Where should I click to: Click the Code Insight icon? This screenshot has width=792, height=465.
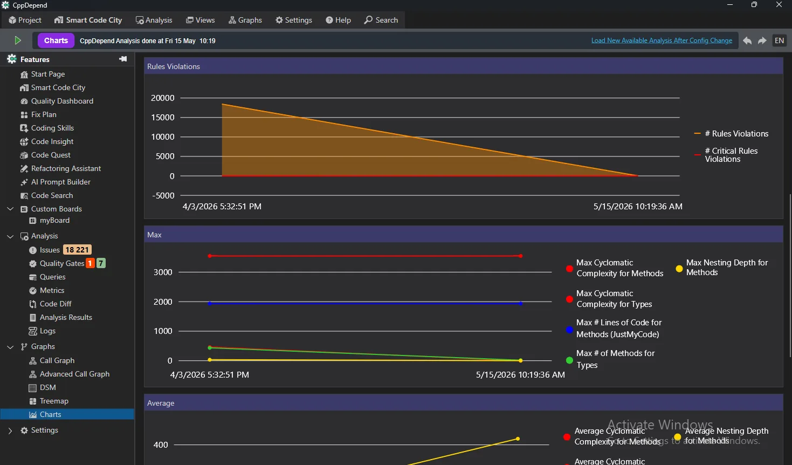tap(24, 141)
